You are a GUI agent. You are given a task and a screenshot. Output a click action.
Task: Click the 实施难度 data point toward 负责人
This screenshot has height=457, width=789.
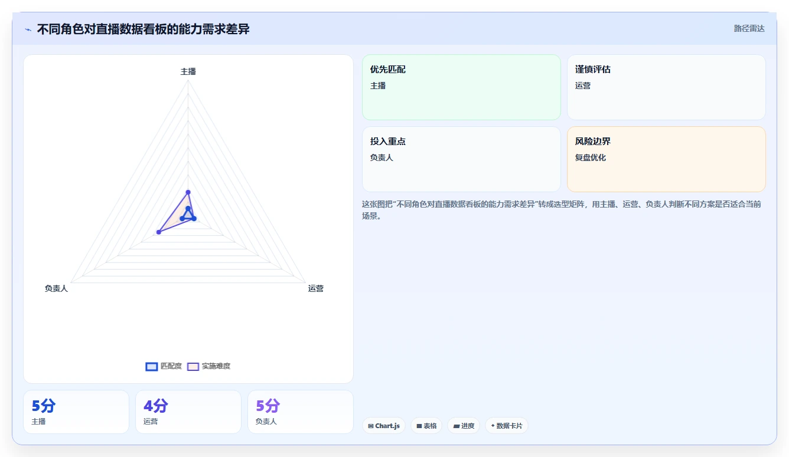[159, 232]
